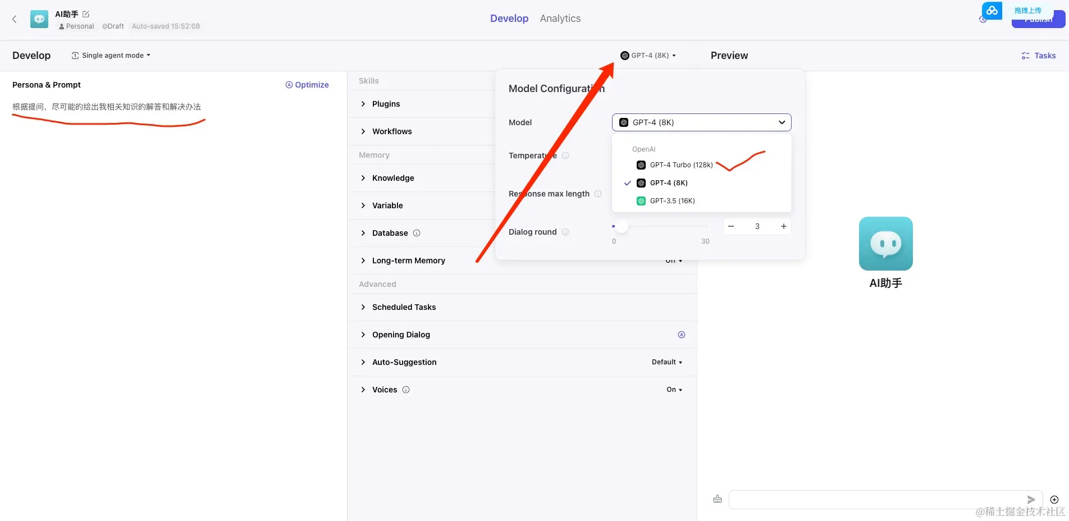Click the add attachment plus icon
Screen dimensions: 1069x521
pos(1054,500)
